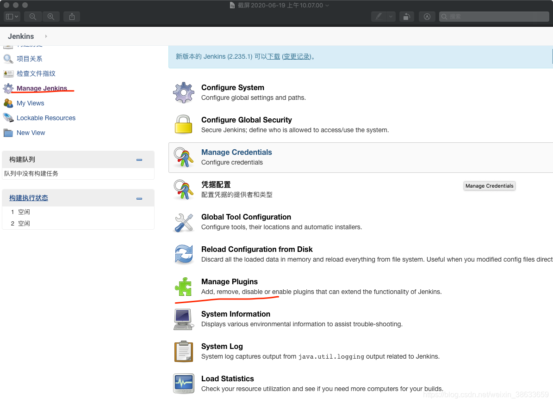
Task: Open Configure System title
Action: coord(232,87)
